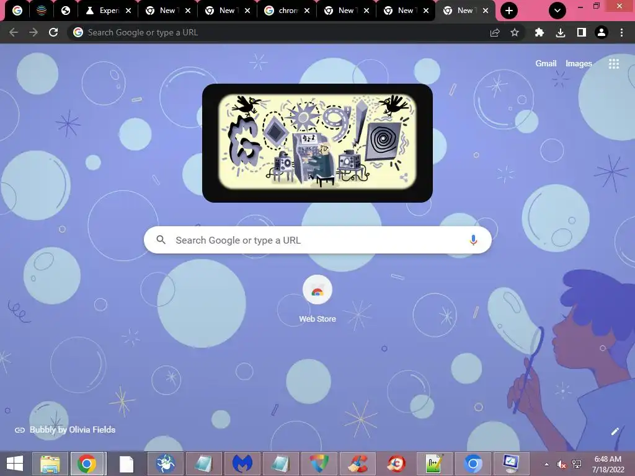This screenshot has width=635, height=476.
Task: Open the Google apps grid
Action: pos(614,64)
